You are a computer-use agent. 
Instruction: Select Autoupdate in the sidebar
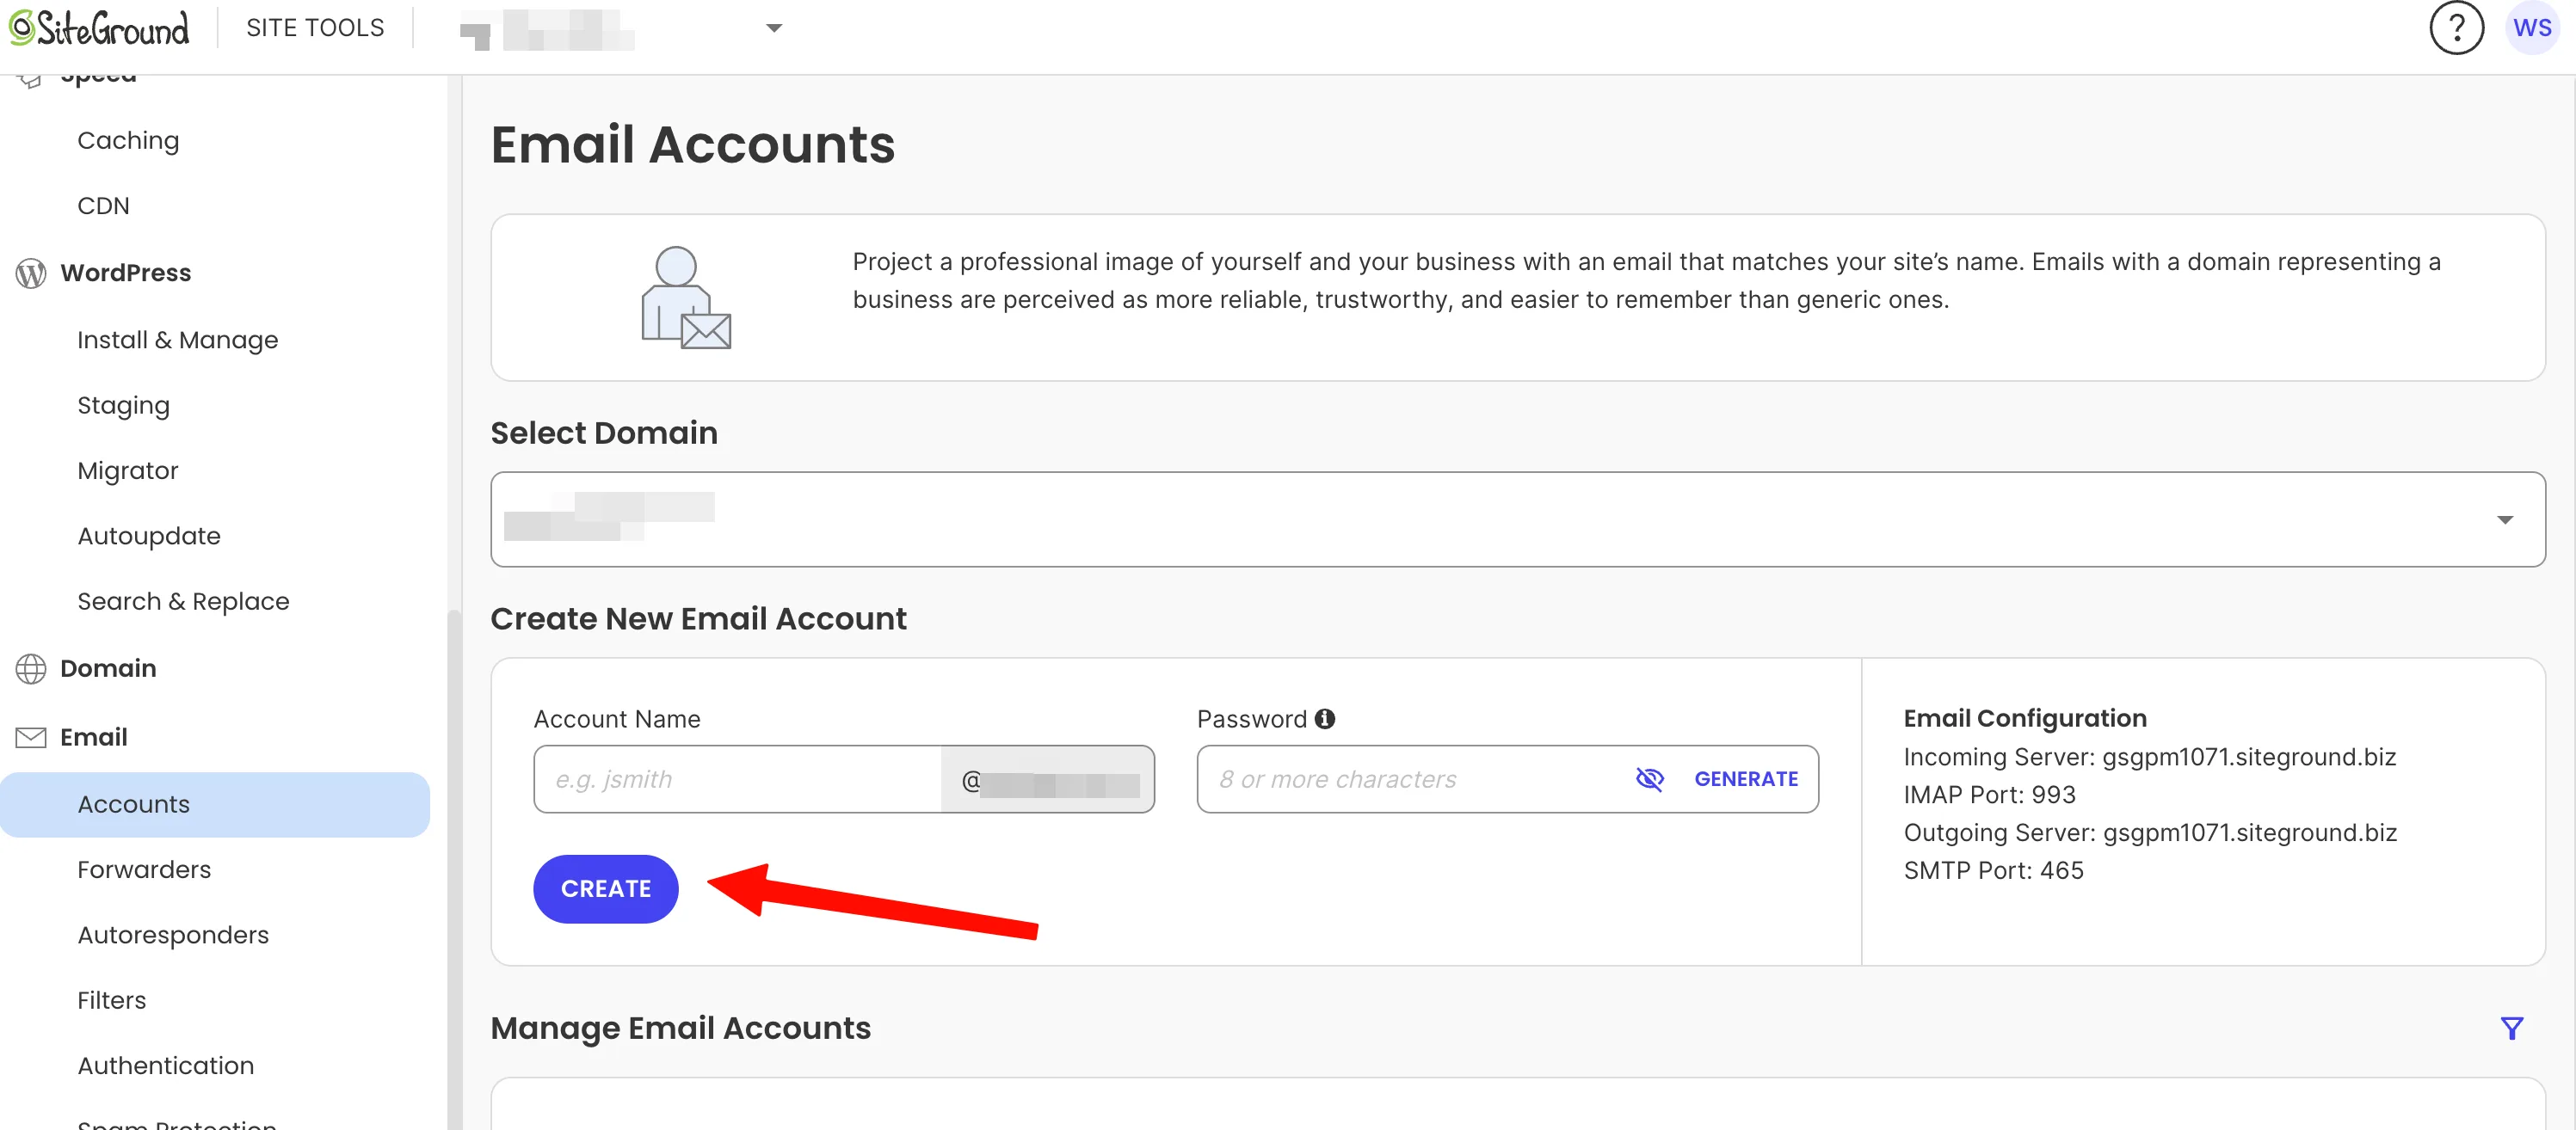coord(149,537)
